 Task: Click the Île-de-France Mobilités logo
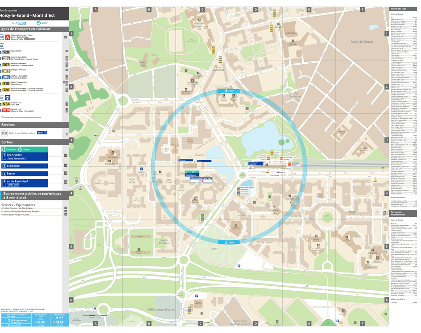pyautogui.click(x=19, y=23)
